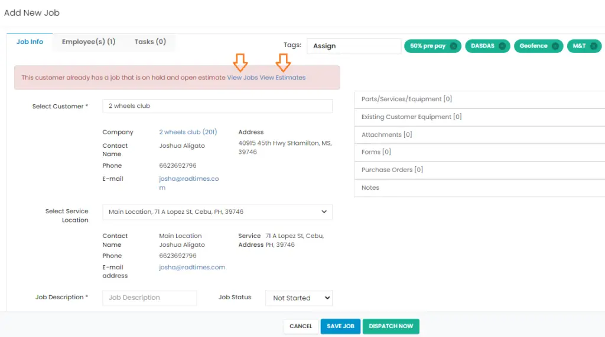Click the DISPATCH NOW button

(x=391, y=326)
